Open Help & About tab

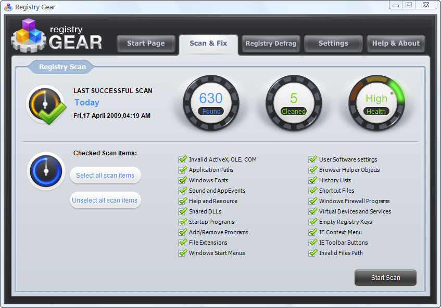pyautogui.click(x=396, y=44)
